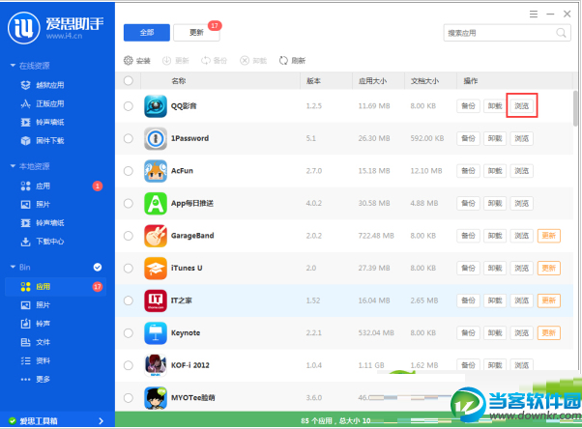Click the QQ影音 app icon
This screenshot has width=582, height=429.
tap(156, 106)
